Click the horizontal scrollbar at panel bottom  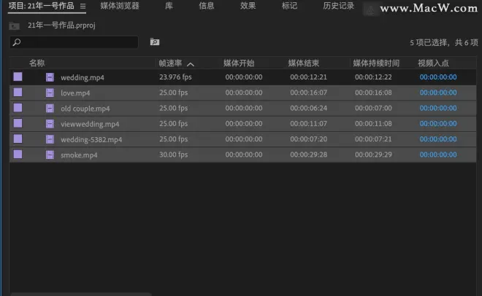point(82,294)
